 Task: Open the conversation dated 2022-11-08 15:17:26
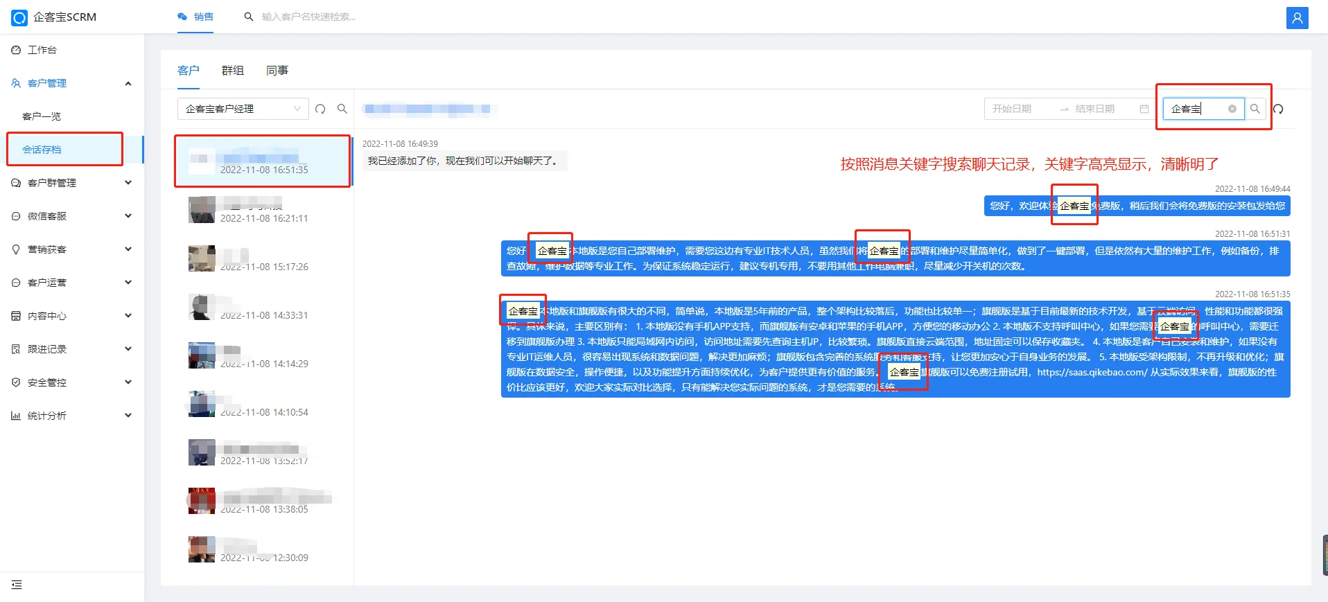[263, 258]
